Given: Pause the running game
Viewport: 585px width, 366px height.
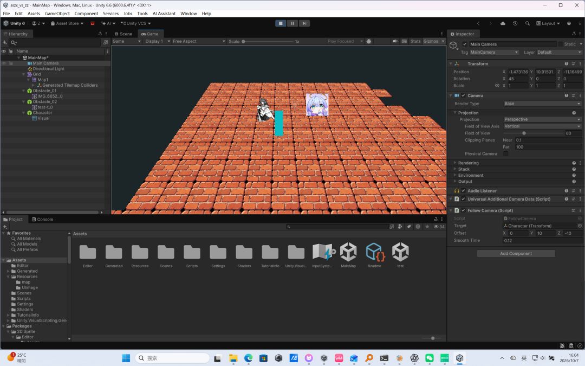Looking at the screenshot, I should point(292,23).
